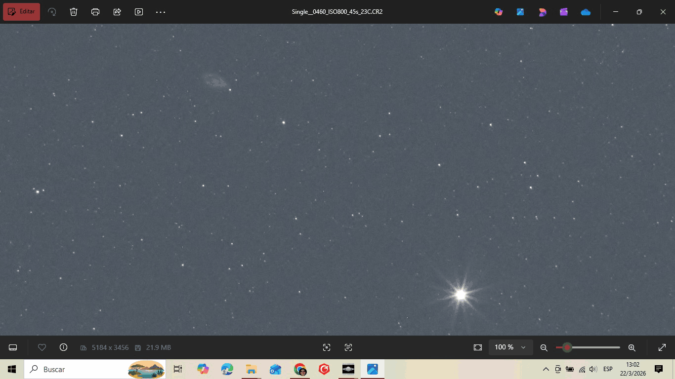
Task: Expand the hidden system tray icons chevron
Action: (546, 369)
